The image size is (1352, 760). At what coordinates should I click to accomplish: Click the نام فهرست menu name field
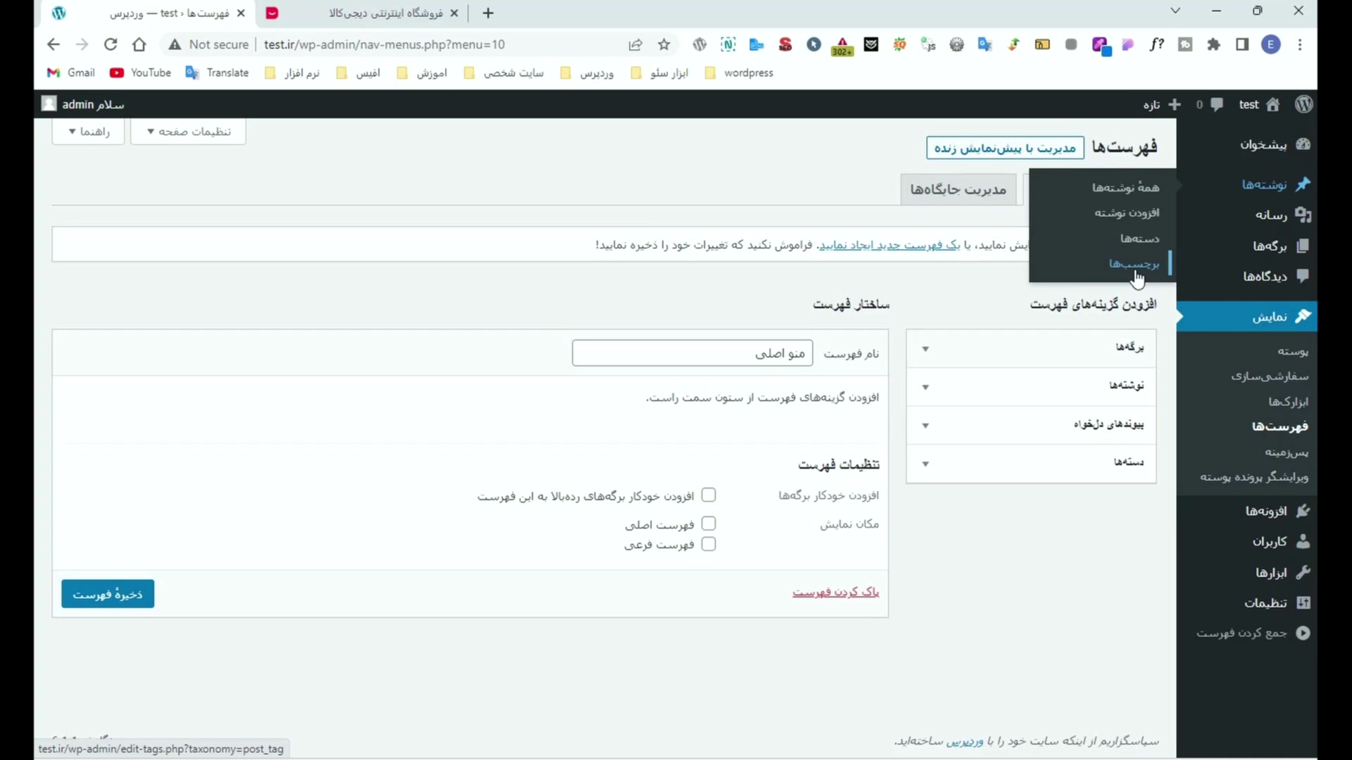(x=692, y=353)
